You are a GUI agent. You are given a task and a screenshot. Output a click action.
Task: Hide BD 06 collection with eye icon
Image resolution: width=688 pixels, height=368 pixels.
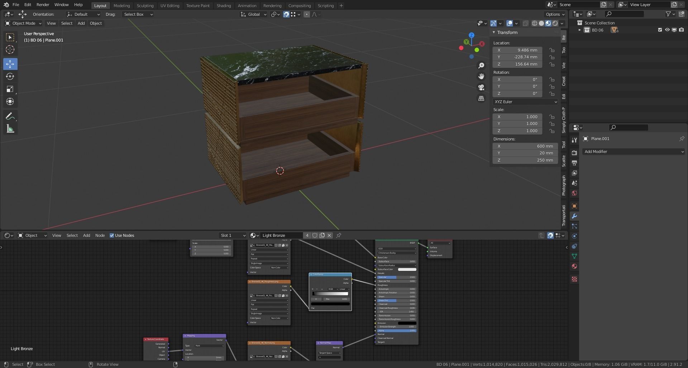667,30
